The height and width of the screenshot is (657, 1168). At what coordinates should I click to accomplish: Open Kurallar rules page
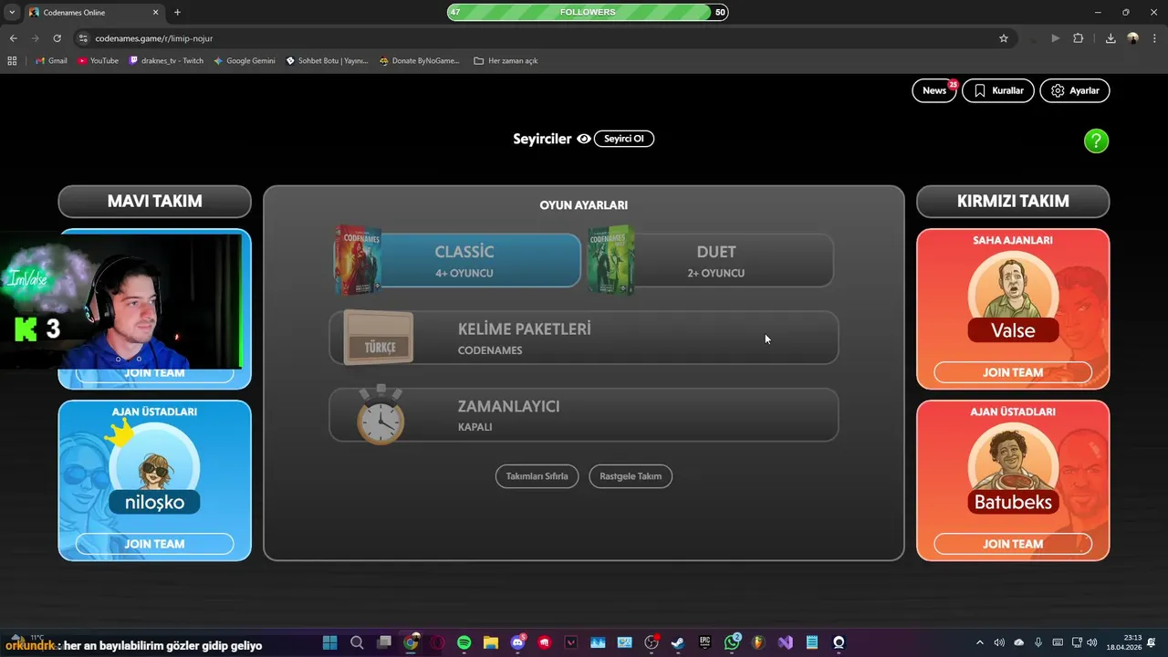[x=998, y=90]
